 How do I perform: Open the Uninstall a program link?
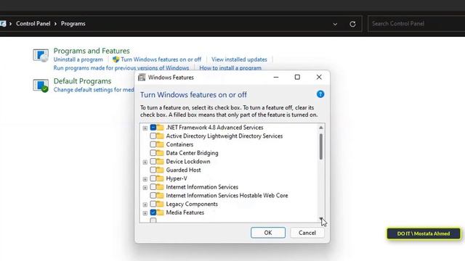[x=78, y=59]
